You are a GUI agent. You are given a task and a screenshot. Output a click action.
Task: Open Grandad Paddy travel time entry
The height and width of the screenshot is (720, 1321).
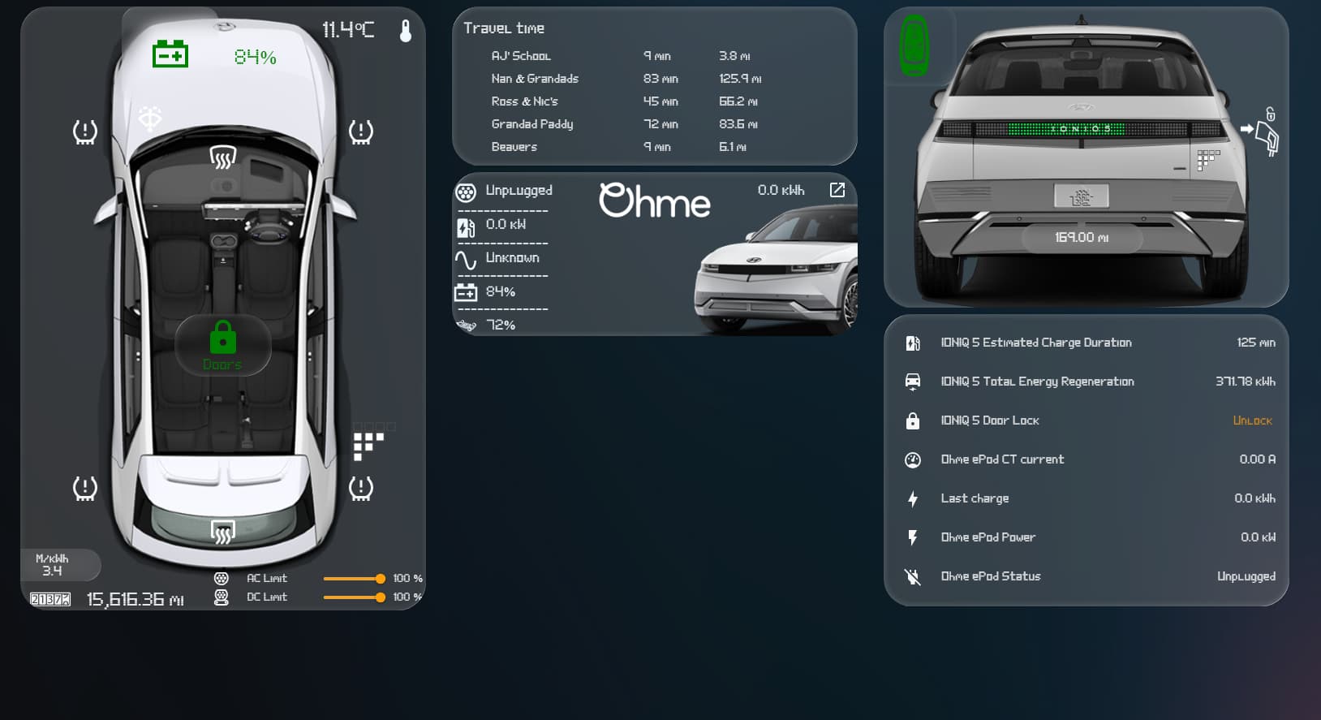click(625, 124)
